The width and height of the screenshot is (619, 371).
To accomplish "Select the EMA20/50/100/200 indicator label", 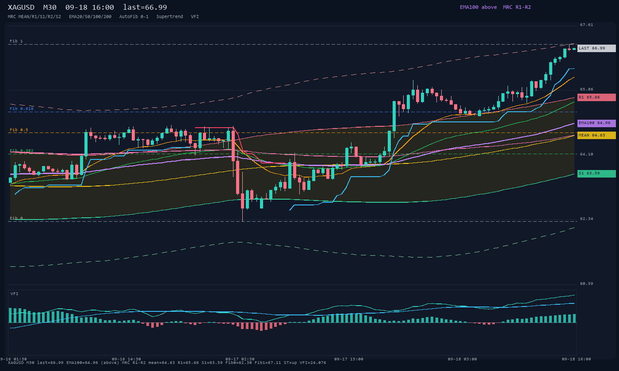I will [90, 17].
